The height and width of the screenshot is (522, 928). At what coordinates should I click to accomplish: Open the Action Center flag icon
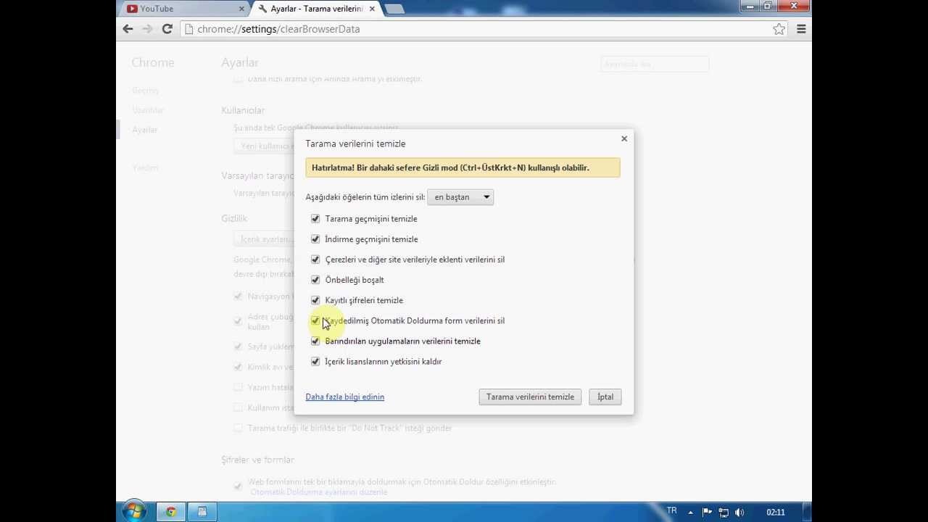point(708,512)
